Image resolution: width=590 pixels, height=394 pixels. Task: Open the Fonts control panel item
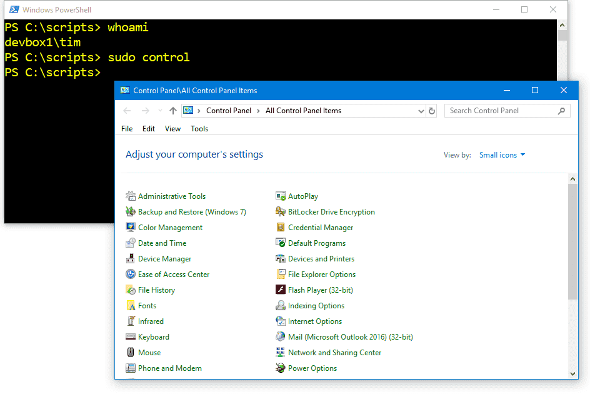pos(146,305)
